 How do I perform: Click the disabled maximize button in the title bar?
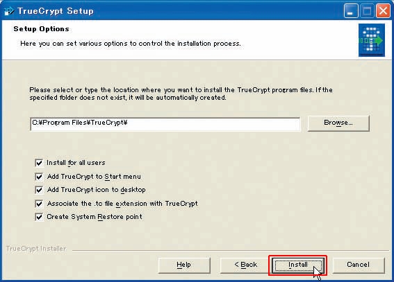coord(367,11)
